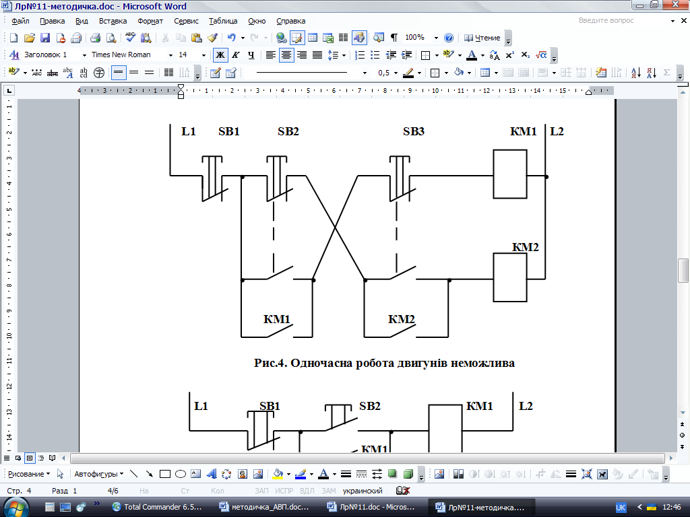Draw an oval shape
Viewport: 690px width, 517px height.
click(x=181, y=474)
